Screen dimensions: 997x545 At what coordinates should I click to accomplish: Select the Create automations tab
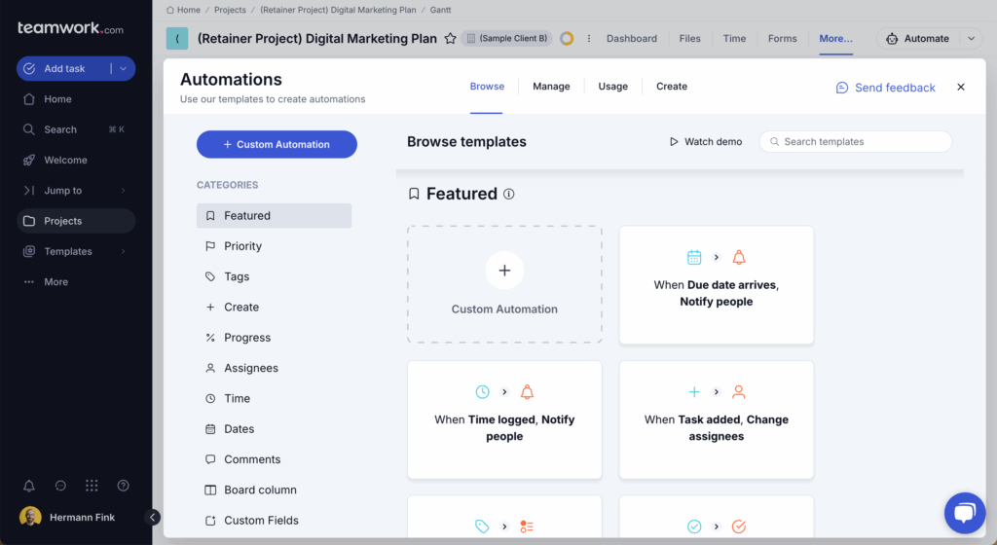tap(672, 87)
